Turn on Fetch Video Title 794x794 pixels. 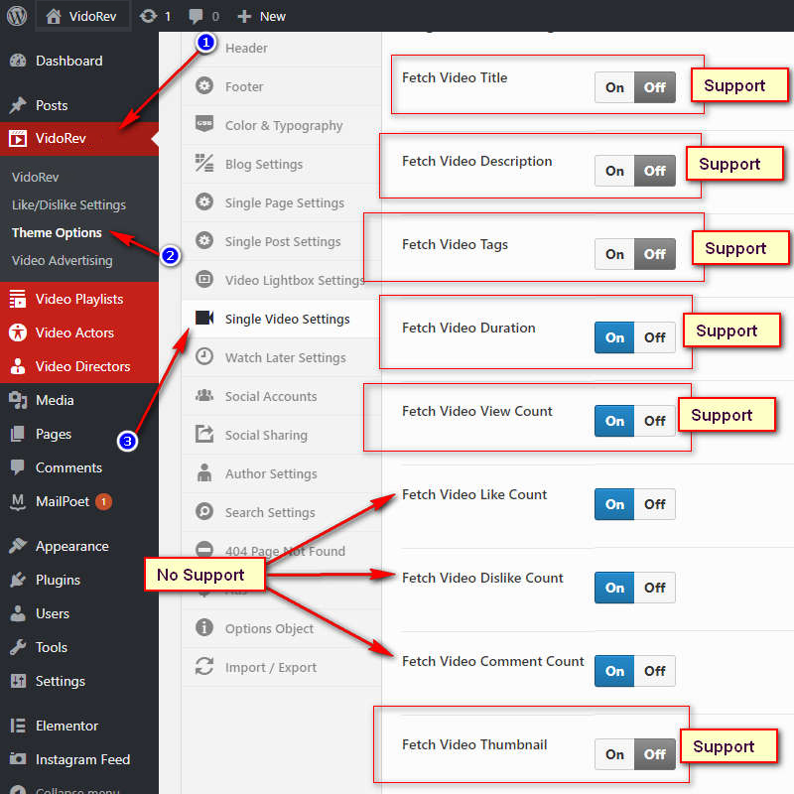[615, 87]
